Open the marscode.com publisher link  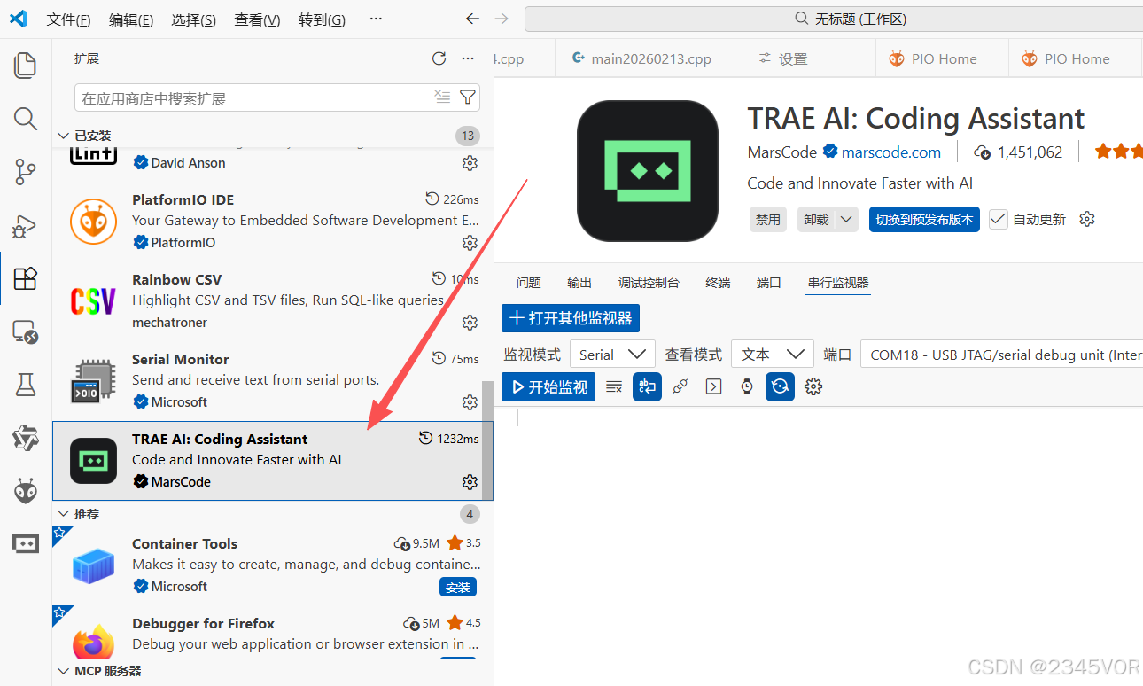pyautogui.click(x=891, y=152)
